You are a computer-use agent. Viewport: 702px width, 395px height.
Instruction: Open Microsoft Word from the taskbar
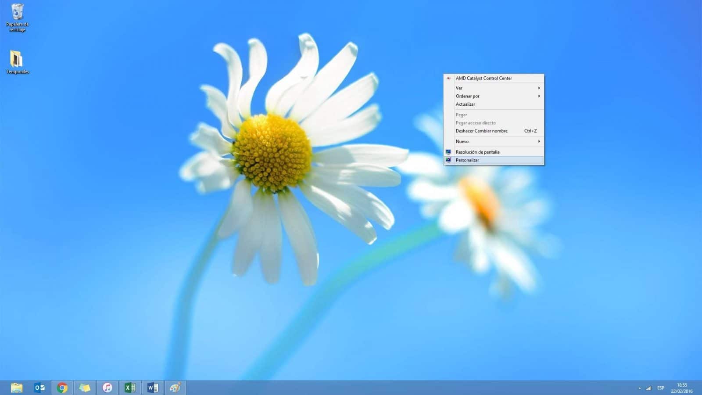(x=153, y=388)
